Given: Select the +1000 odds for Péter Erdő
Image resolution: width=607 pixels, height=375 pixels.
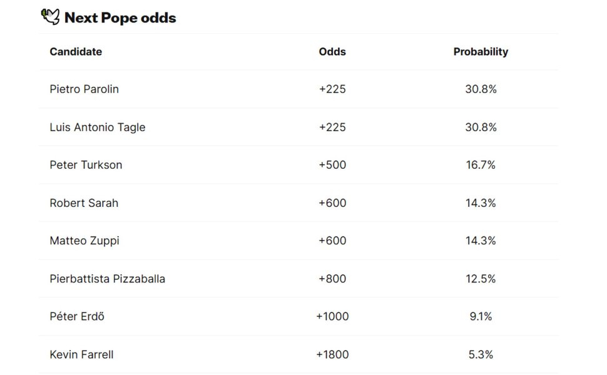Looking at the screenshot, I should (332, 316).
